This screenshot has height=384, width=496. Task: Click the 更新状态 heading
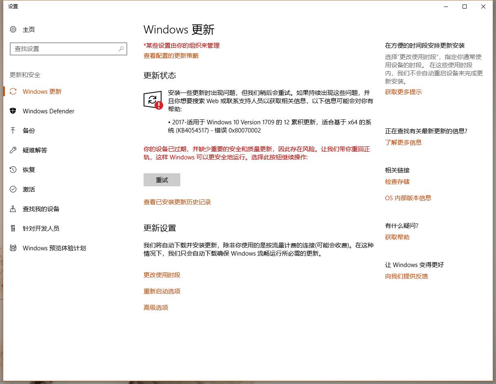pos(160,75)
